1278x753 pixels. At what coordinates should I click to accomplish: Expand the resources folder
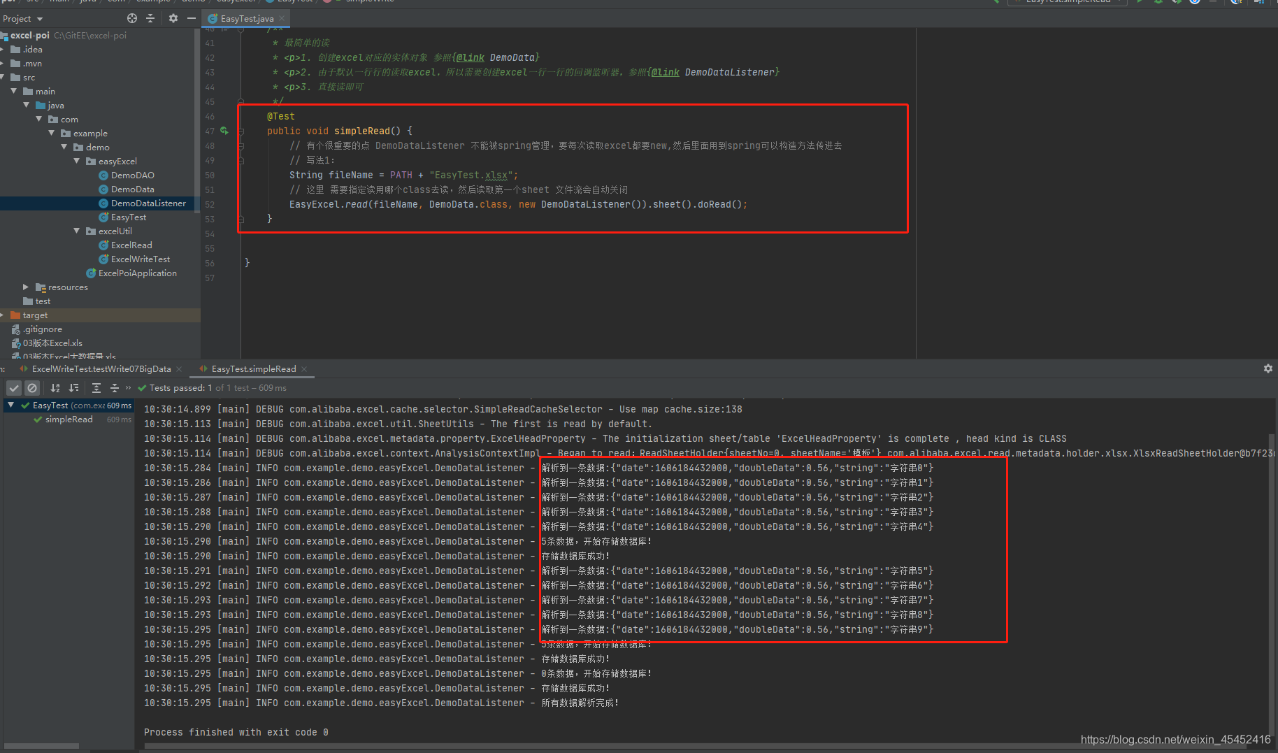pyautogui.click(x=27, y=287)
